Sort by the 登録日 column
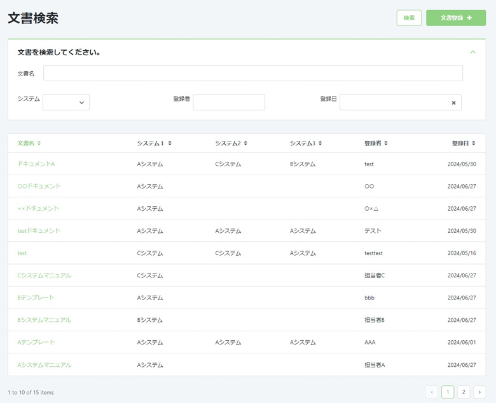 click(464, 143)
